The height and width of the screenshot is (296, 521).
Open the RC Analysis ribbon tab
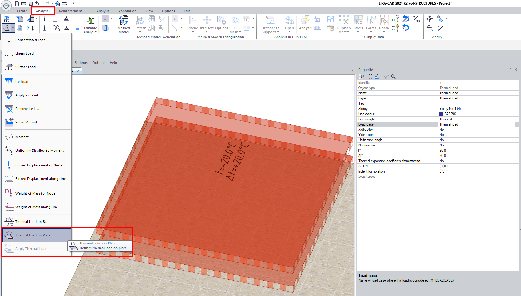point(100,11)
